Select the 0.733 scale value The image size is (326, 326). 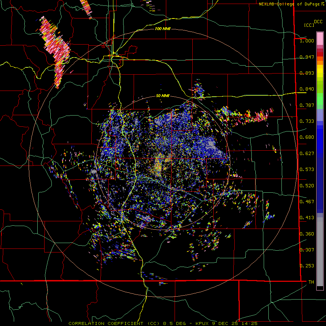click(x=307, y=121)
